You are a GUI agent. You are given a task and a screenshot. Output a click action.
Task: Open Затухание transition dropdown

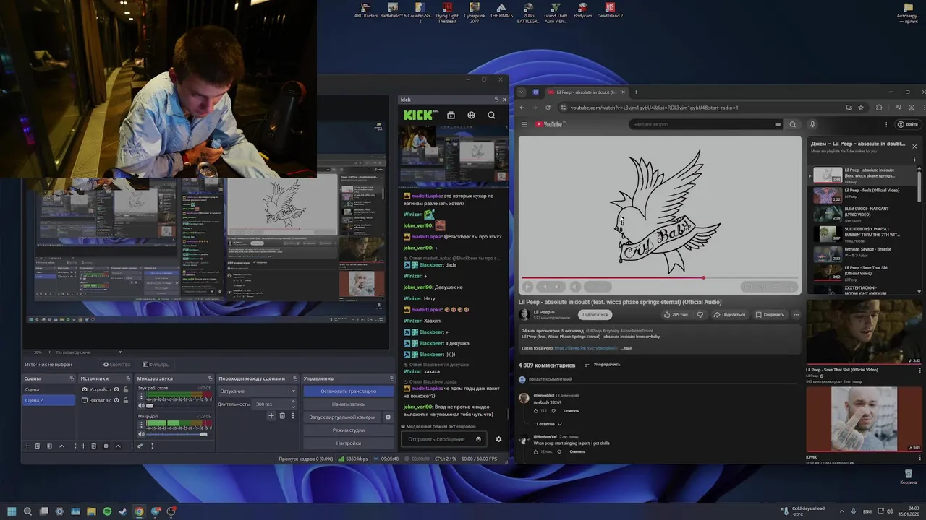(x=258, y=391)
